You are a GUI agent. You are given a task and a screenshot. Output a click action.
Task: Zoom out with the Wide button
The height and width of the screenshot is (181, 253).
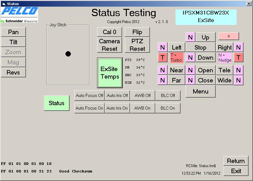[225, 80]
